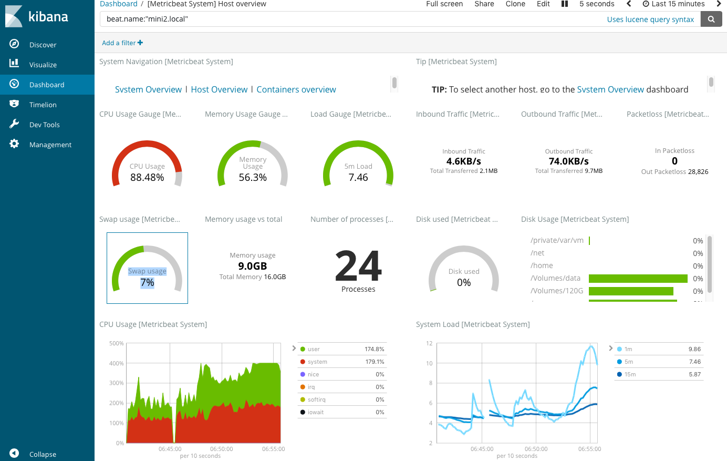The height and width of the screenshot is (461, 727).
Task: Click the Inbound Traffic 4.6KB/s value
Action: click(464, 161)
